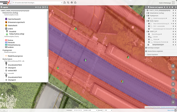Click the bookmark star icon in toolbar
177x112 pixels.
75,2
